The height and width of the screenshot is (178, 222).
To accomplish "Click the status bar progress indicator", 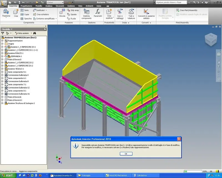I will pos(193,171).
